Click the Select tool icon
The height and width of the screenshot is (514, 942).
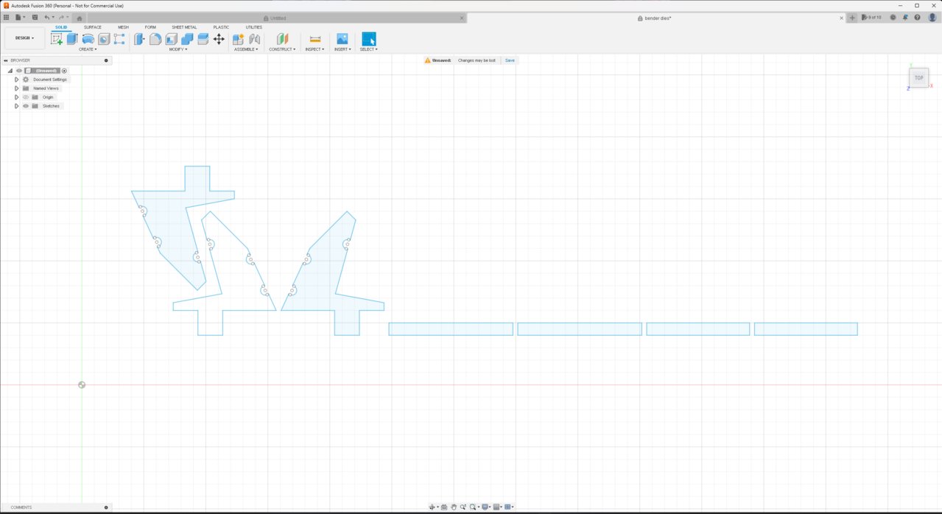tap(369, 39)
